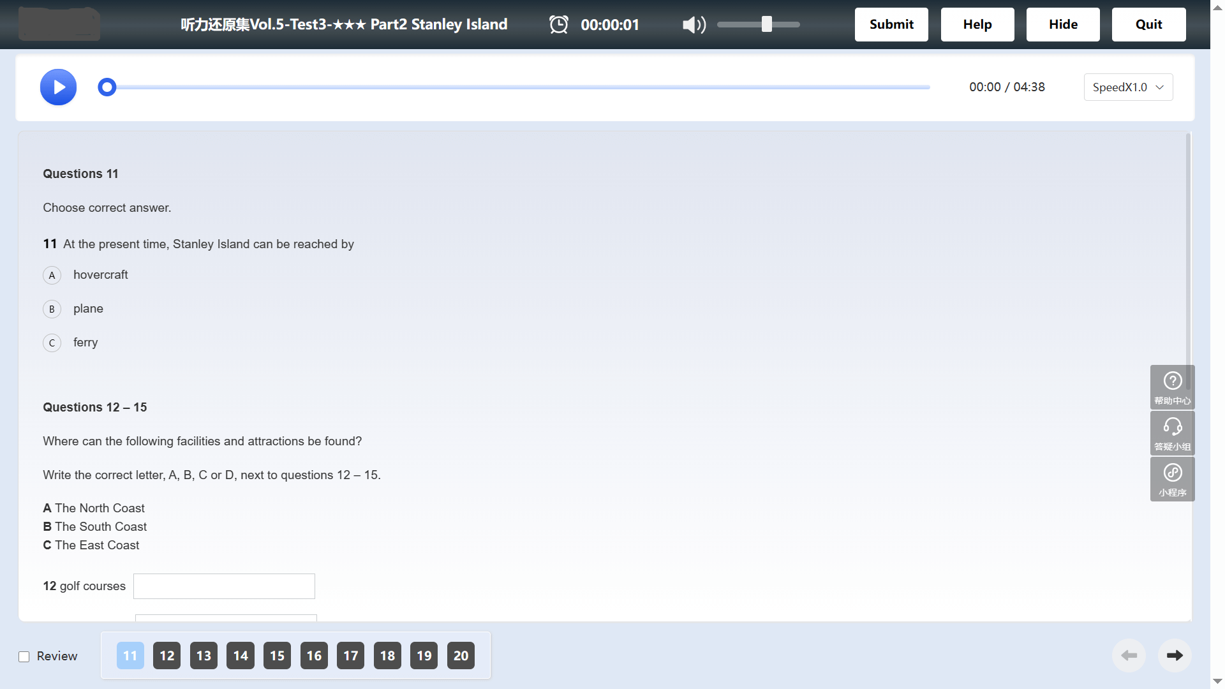
Task: Go to question 11
Action: [x=130, y=655]
